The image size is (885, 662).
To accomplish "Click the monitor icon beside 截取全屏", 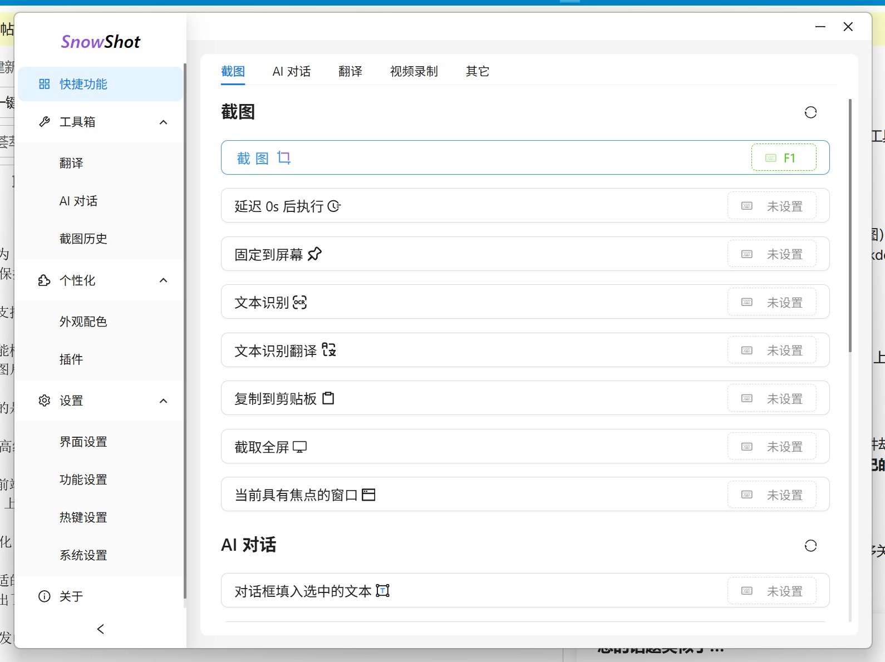I will [300, 447].
